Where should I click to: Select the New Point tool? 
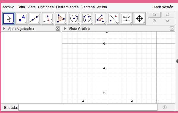tap(22, 18)
